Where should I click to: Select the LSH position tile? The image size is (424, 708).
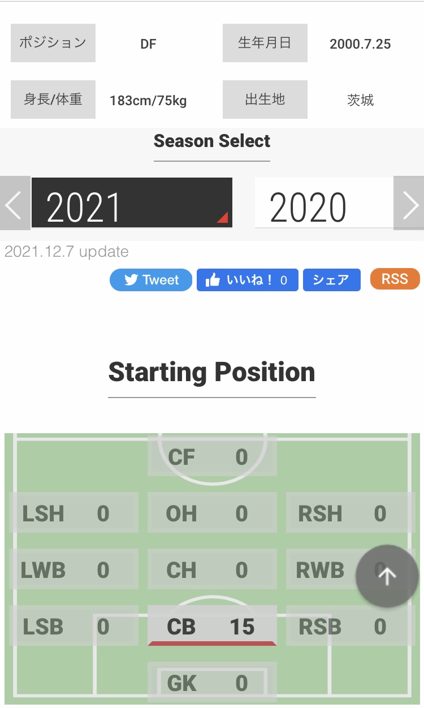click(73, 513)
